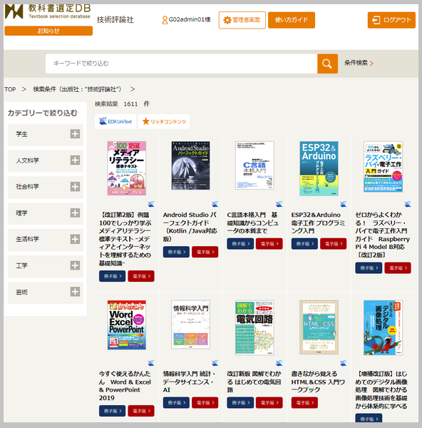Select 電子版 for C言語本格入門
The image size is (422, 428).
coord(269,244)
